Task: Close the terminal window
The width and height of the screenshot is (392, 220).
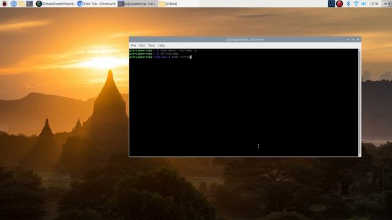Action: pyautogui.click(x=358, y=40)
